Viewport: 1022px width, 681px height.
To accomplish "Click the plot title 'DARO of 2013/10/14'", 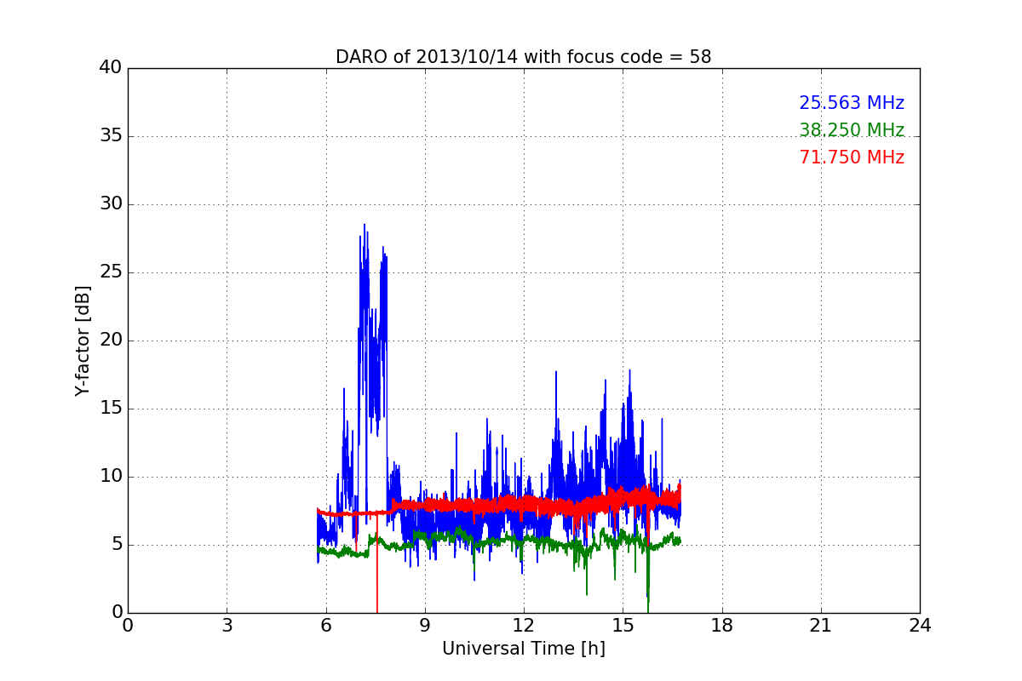I will [523, 57].
